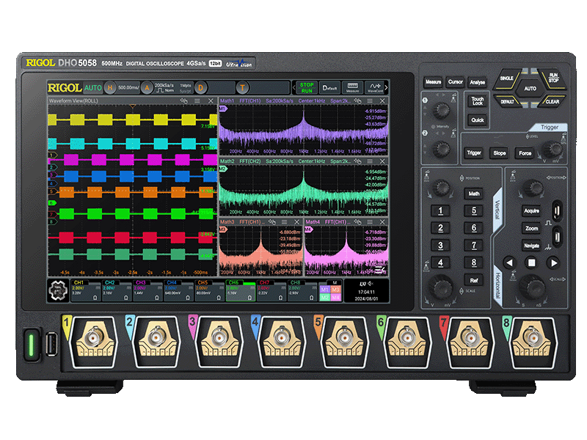Open the Math3 window menu icon

tap(284, 221)
